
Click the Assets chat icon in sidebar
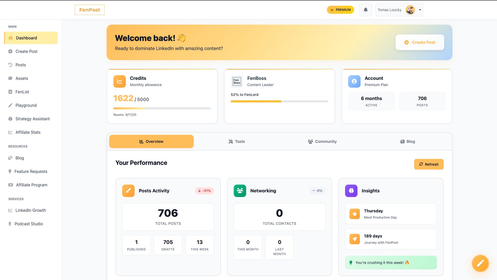click(x=10, y=78)
